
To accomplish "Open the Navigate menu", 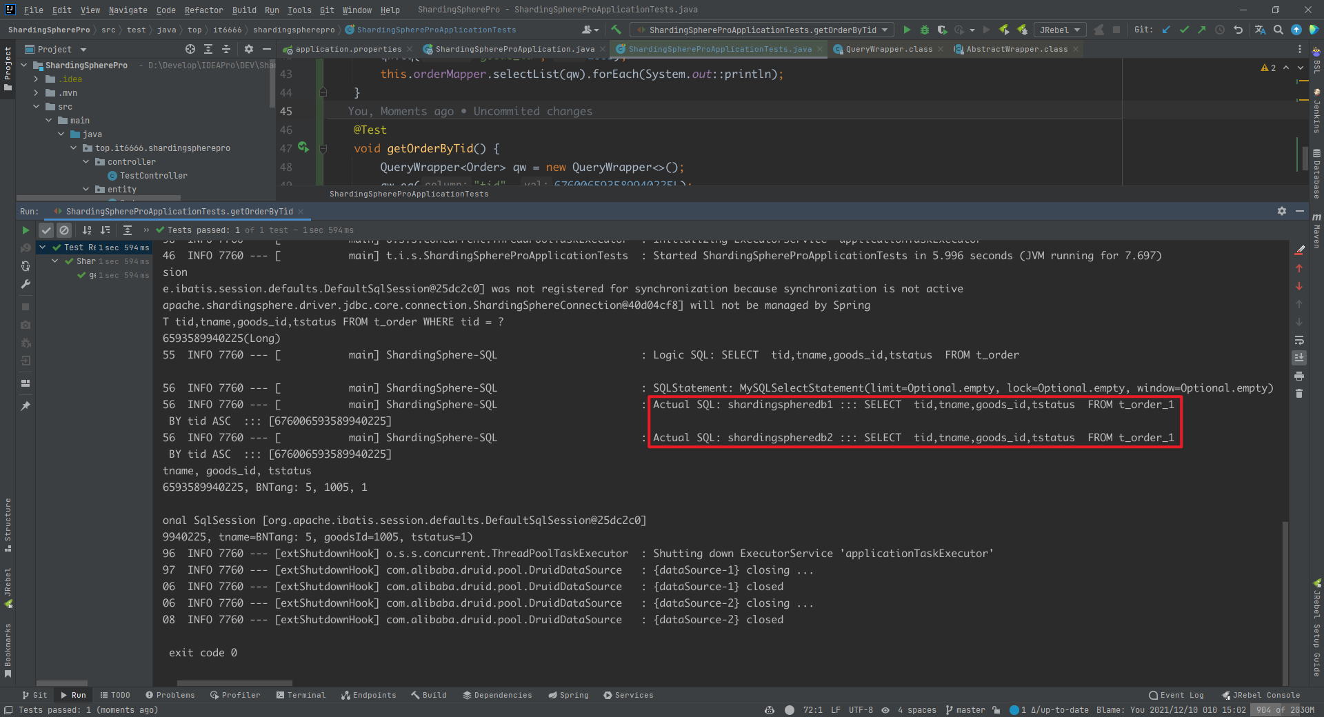I will tap(128, 10).
